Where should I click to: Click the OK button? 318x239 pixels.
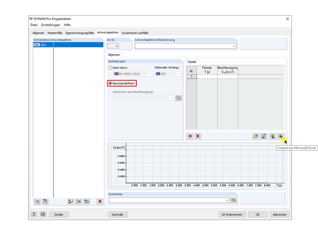(x=258, y=214)
